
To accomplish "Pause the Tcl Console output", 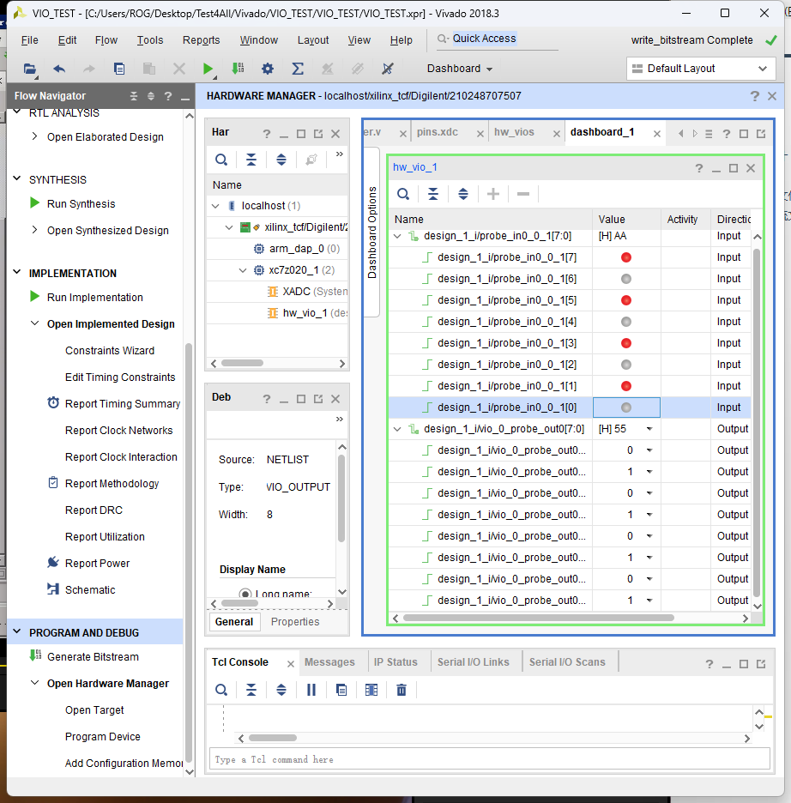I will point(311,691).
